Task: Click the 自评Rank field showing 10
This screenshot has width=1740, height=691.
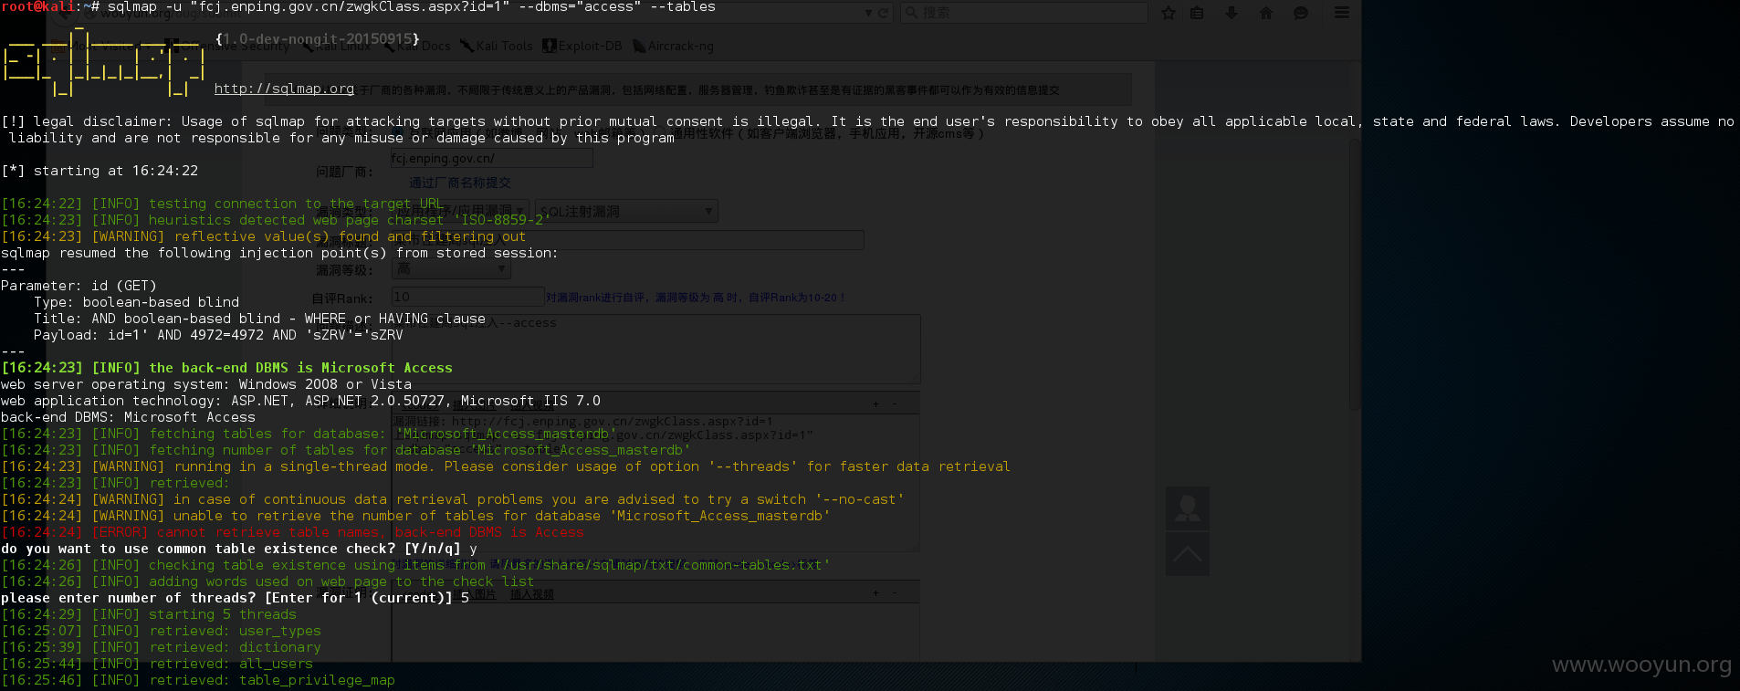Action: point(467,297)
